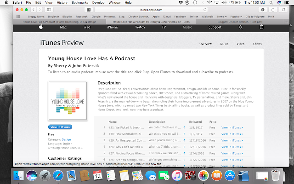Viewport: 294px width, 184px height.
Task: Open Photos app in Dock
Action: click(x=204, y=176)
